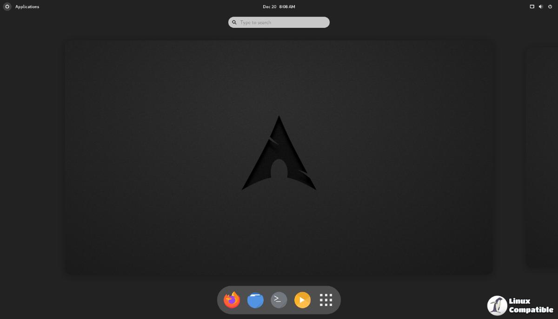
Task: Click the volume speaker icon in system tray
Action: [541, 7]
